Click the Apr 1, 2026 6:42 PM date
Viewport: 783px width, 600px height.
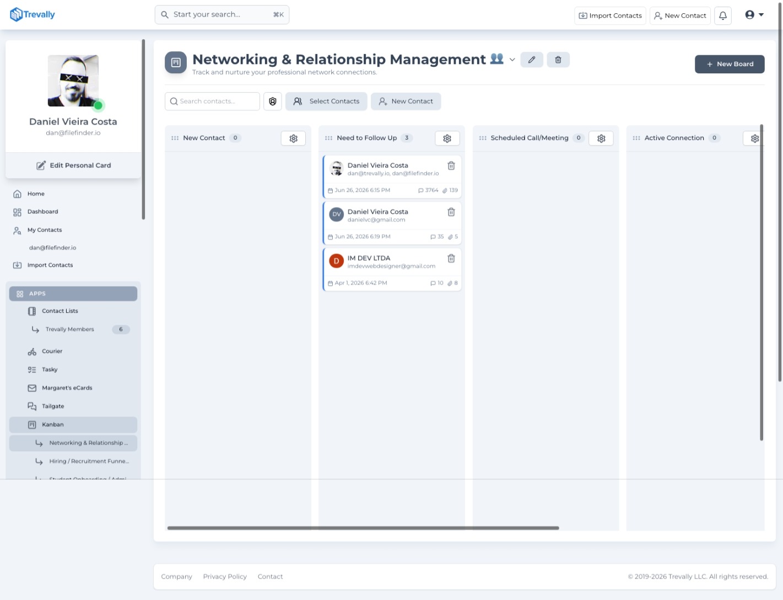358,283
